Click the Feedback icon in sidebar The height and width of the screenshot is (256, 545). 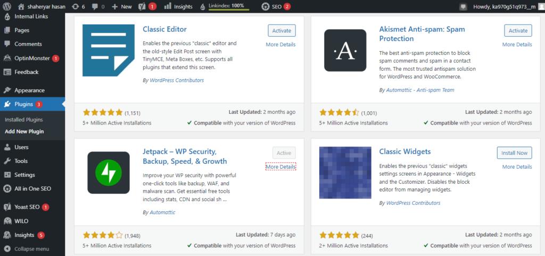click(x=7, y=72)
